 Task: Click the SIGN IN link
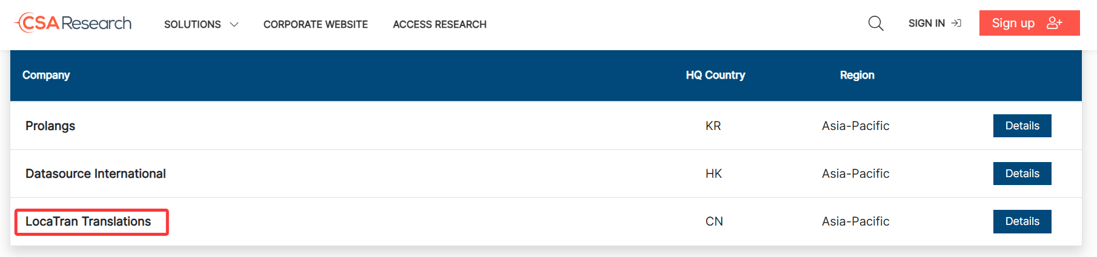(935, 23)
